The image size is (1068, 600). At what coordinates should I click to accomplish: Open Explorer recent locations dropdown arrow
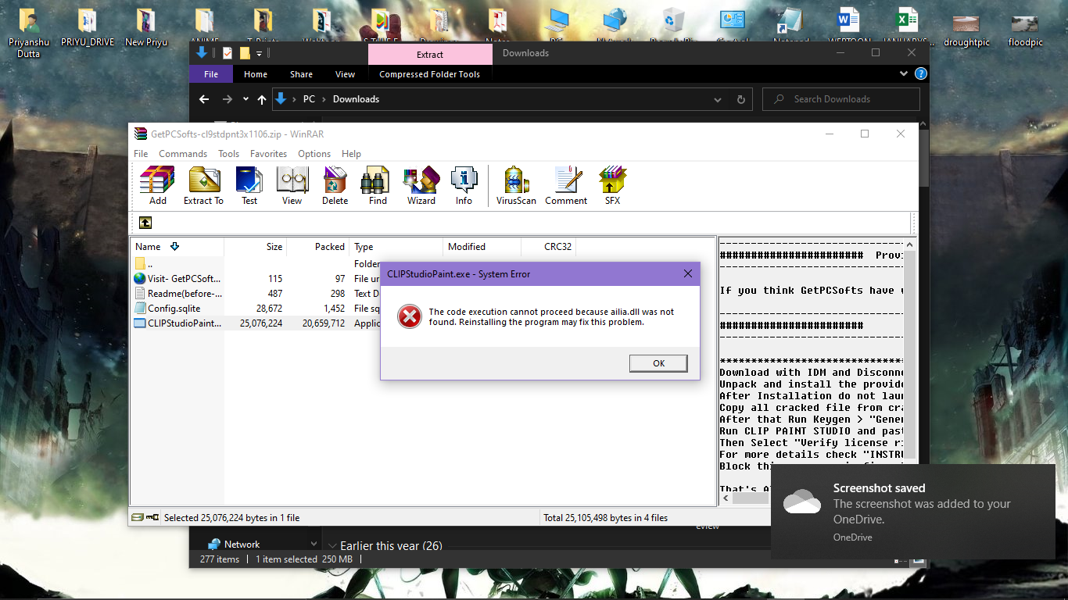[x=245, y=99]
